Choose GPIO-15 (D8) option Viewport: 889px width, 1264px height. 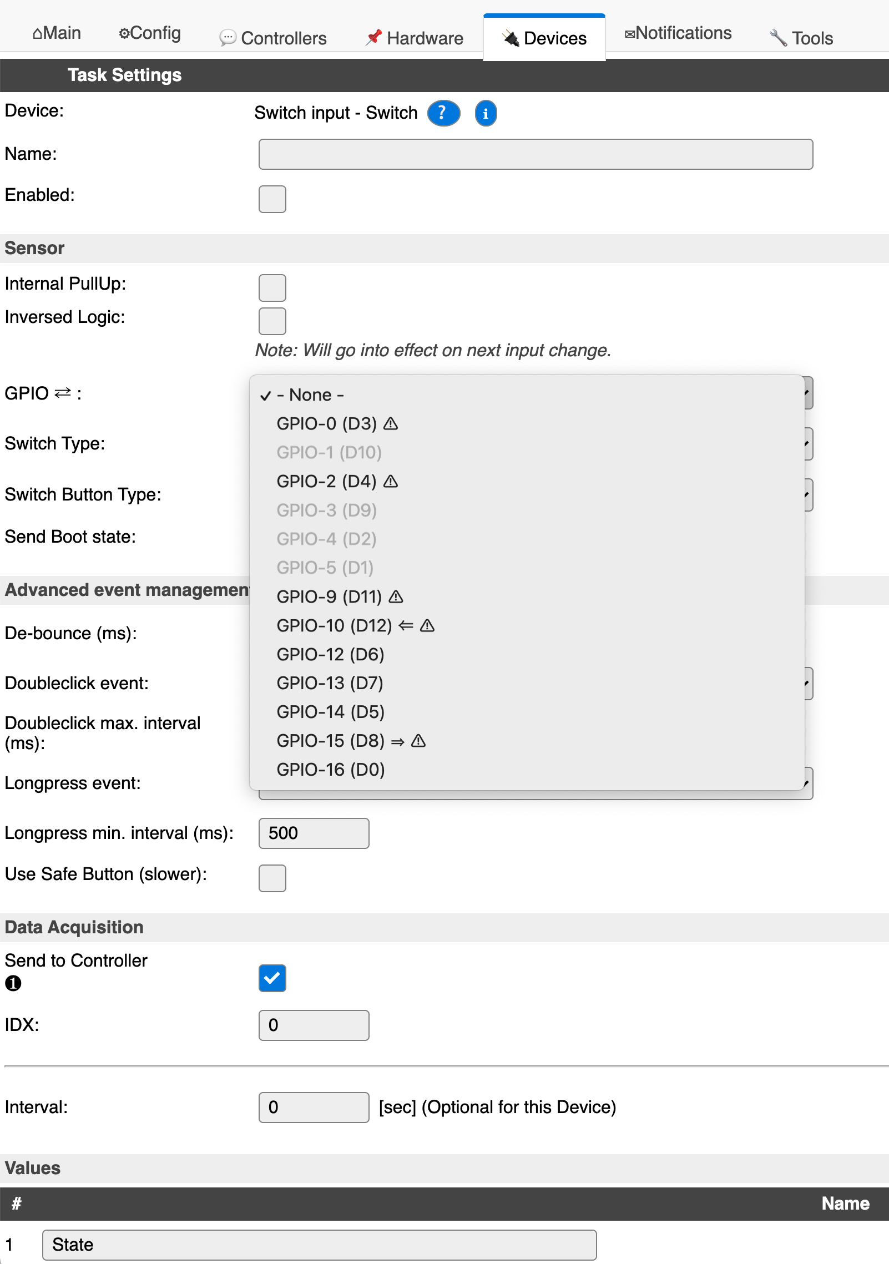[x=527, y=741]
